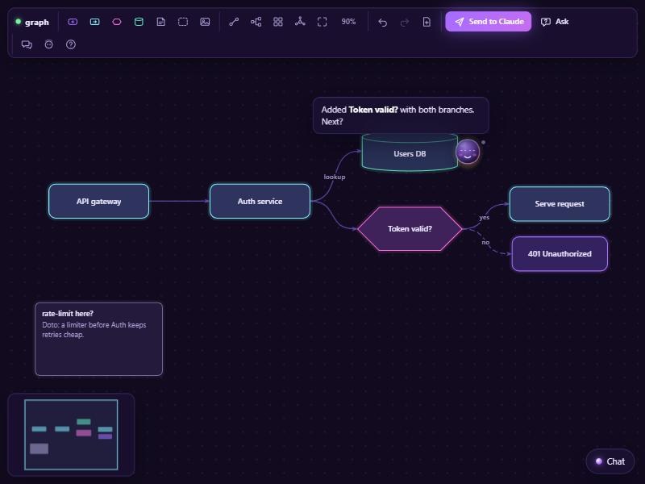Click the new document plus icon
The width and height of the screenshot is (645, 484).
coord(427,22)
